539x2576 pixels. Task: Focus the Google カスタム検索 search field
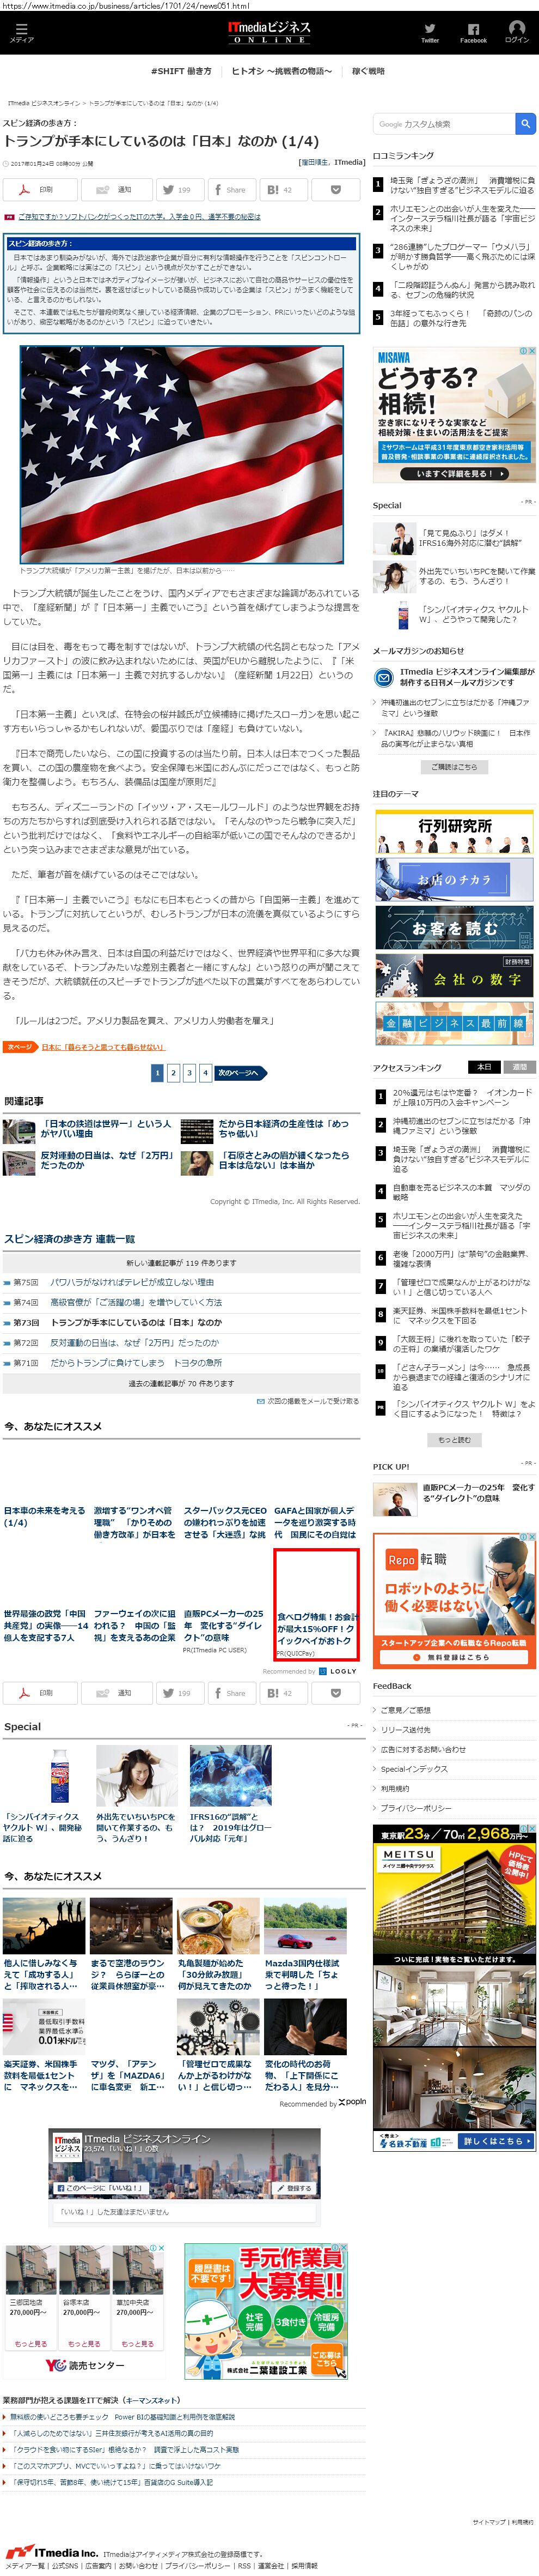[x=444, y=124]
